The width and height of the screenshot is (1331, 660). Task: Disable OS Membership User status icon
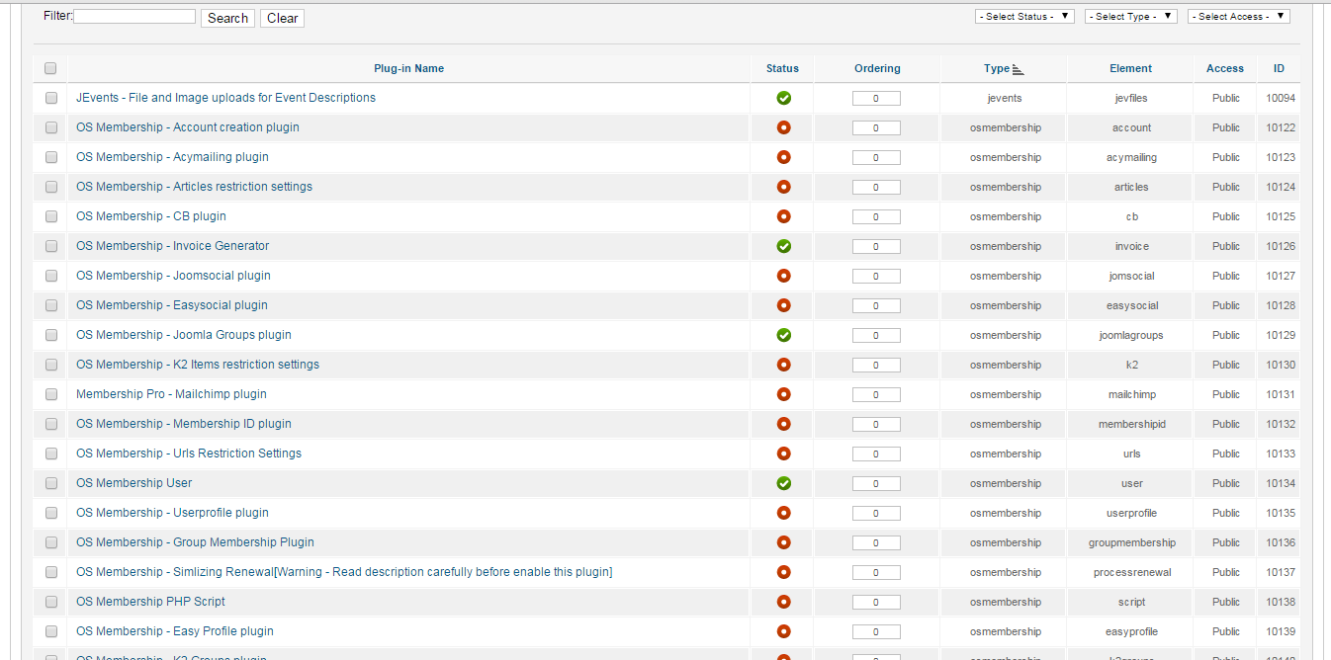pos(783,483)
